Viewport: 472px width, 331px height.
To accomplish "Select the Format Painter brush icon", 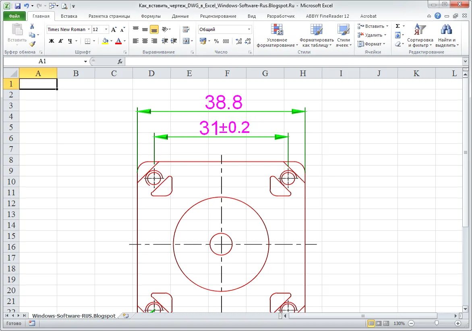I will pos(32,43).
